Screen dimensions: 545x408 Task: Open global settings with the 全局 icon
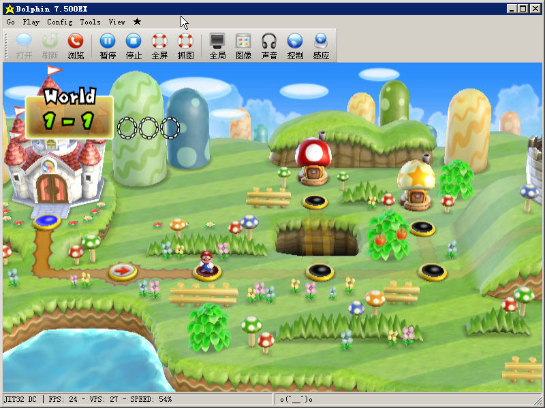[217, 46]
